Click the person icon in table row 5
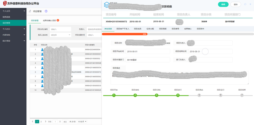Viewport: 254px width, 125px height. pyautogui.click(x=42, y=67)
